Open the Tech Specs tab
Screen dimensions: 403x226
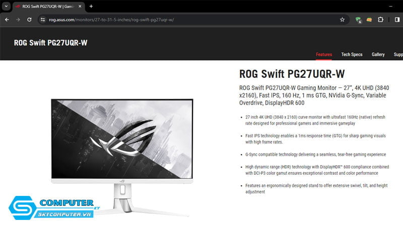click(x=352, y=55)
